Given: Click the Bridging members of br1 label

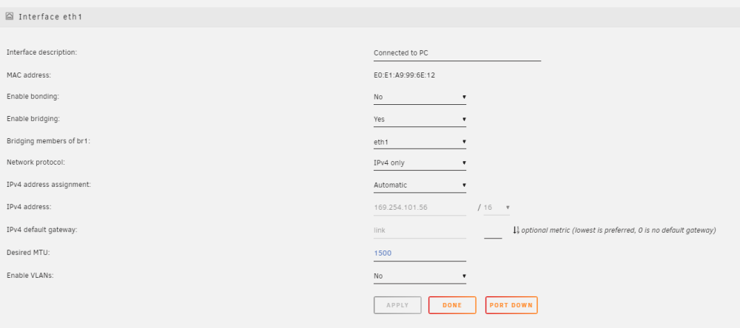Looking at the screenshot, I should point(48,141).
